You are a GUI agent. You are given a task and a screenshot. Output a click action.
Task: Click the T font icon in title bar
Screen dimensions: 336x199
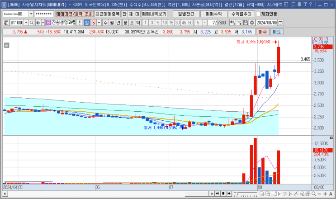point(305,4)
